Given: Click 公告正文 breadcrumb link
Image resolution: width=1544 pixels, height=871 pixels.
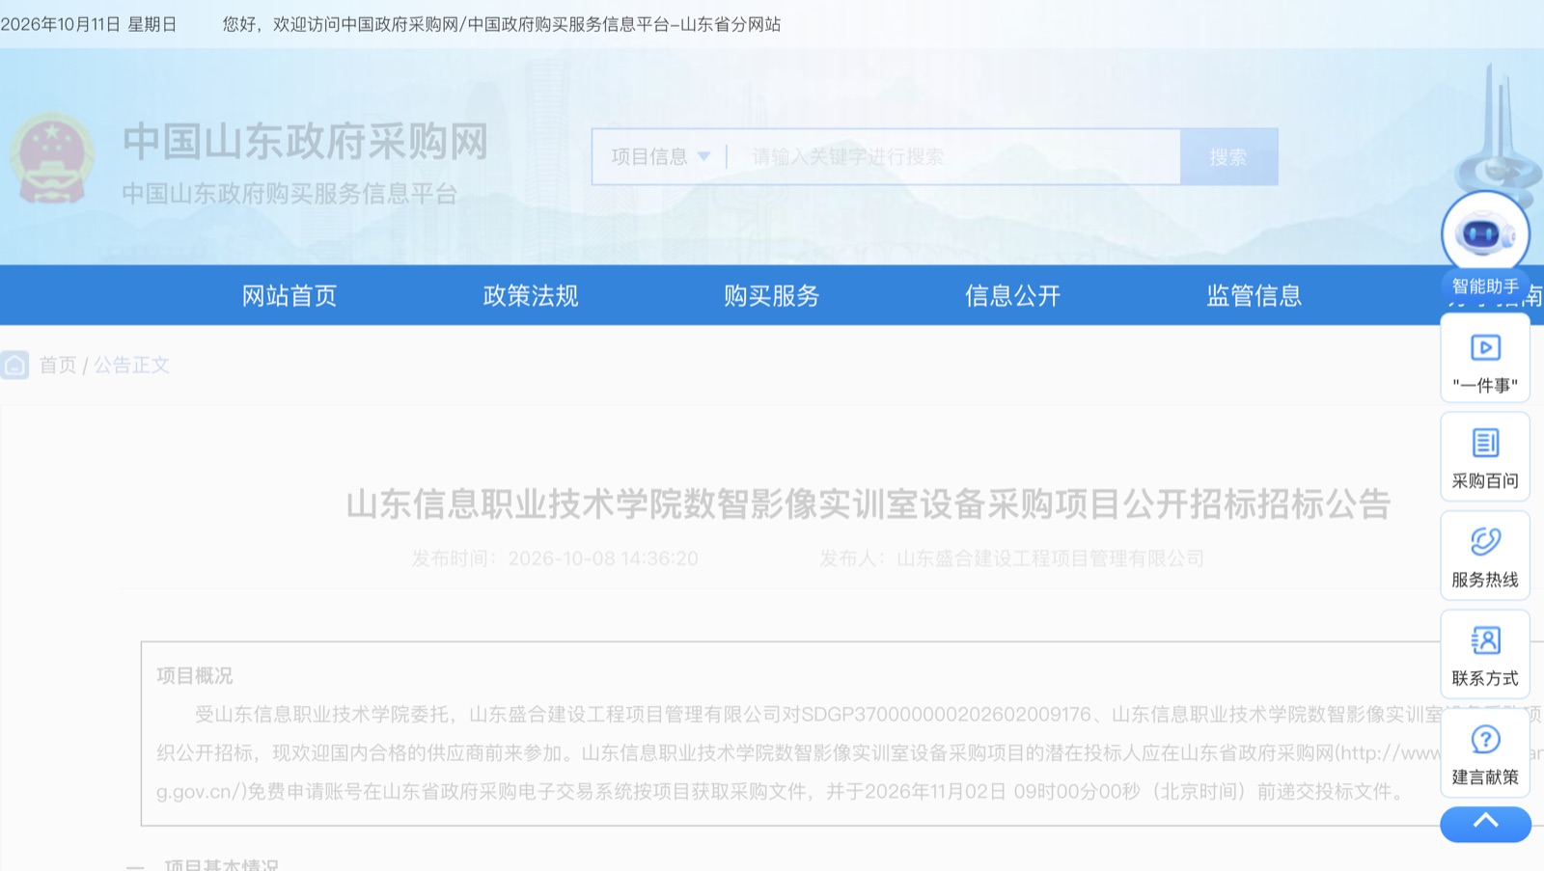Looking at the screenshot, I should 131,366.
